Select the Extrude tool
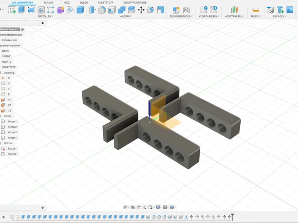Image resolution: width=298 pixels, height=223 pixels. pyautogui.click(x=22, y=10)
